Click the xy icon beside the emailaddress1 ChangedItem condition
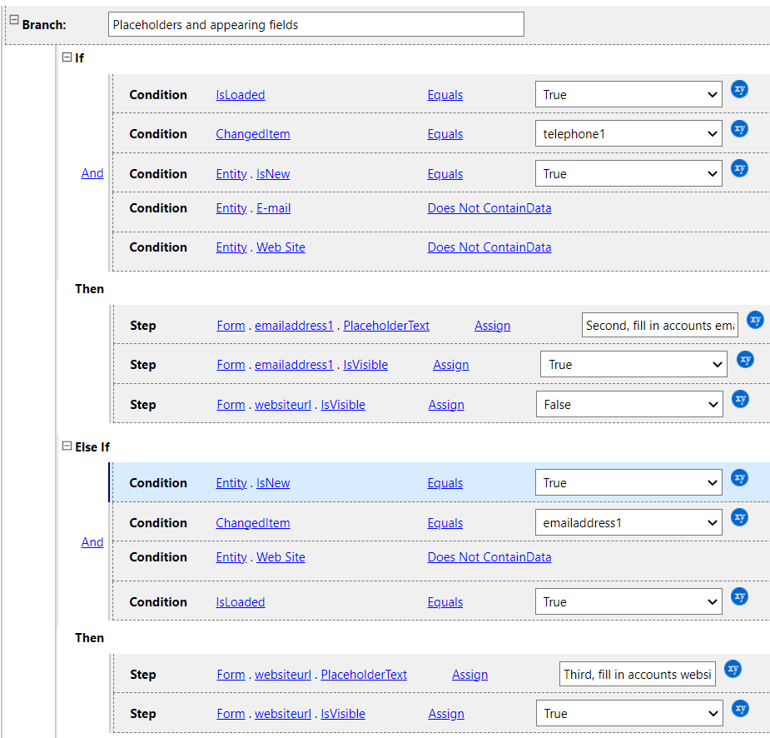This screenshot has width=770, height=738. (739, 518)
